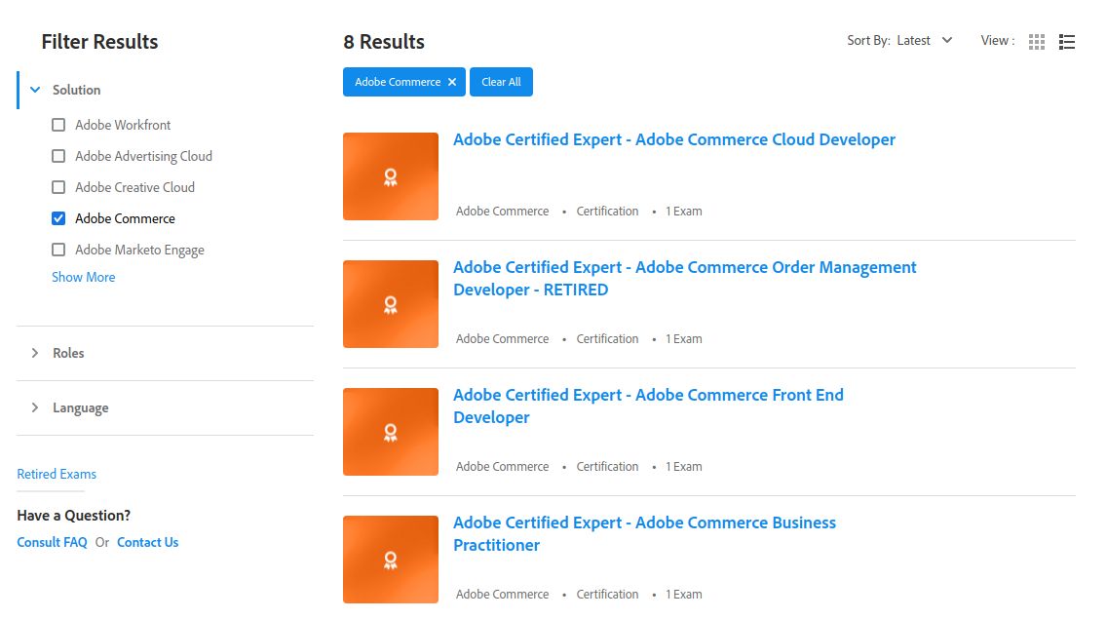Enable the Adobe Advertising Cloud filter
The image size is (1107, 619).
[58, 156]
